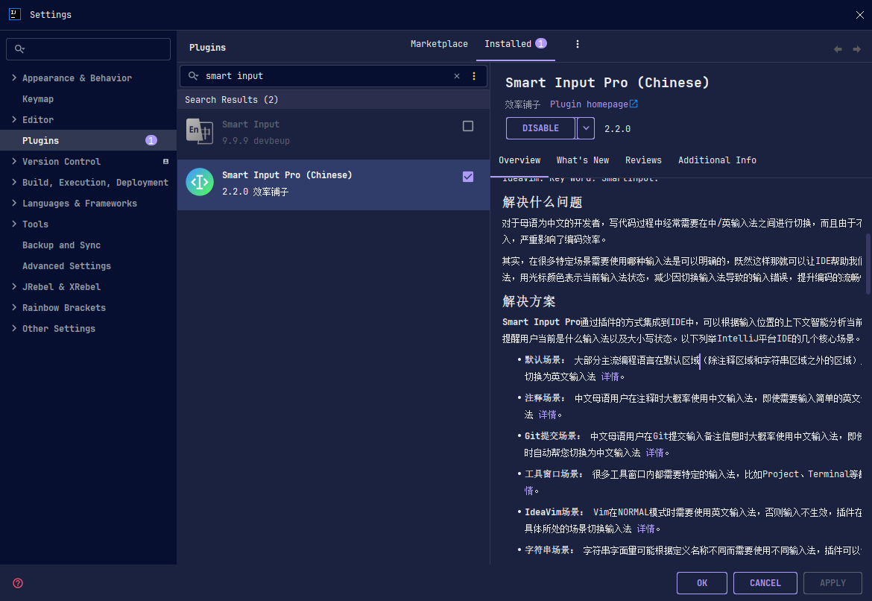Image resolution: width=872 pixels, height=601 pixels.
Task: Open 详情 link in Git提交场景 bullet
Action: (x=654, y=453)
